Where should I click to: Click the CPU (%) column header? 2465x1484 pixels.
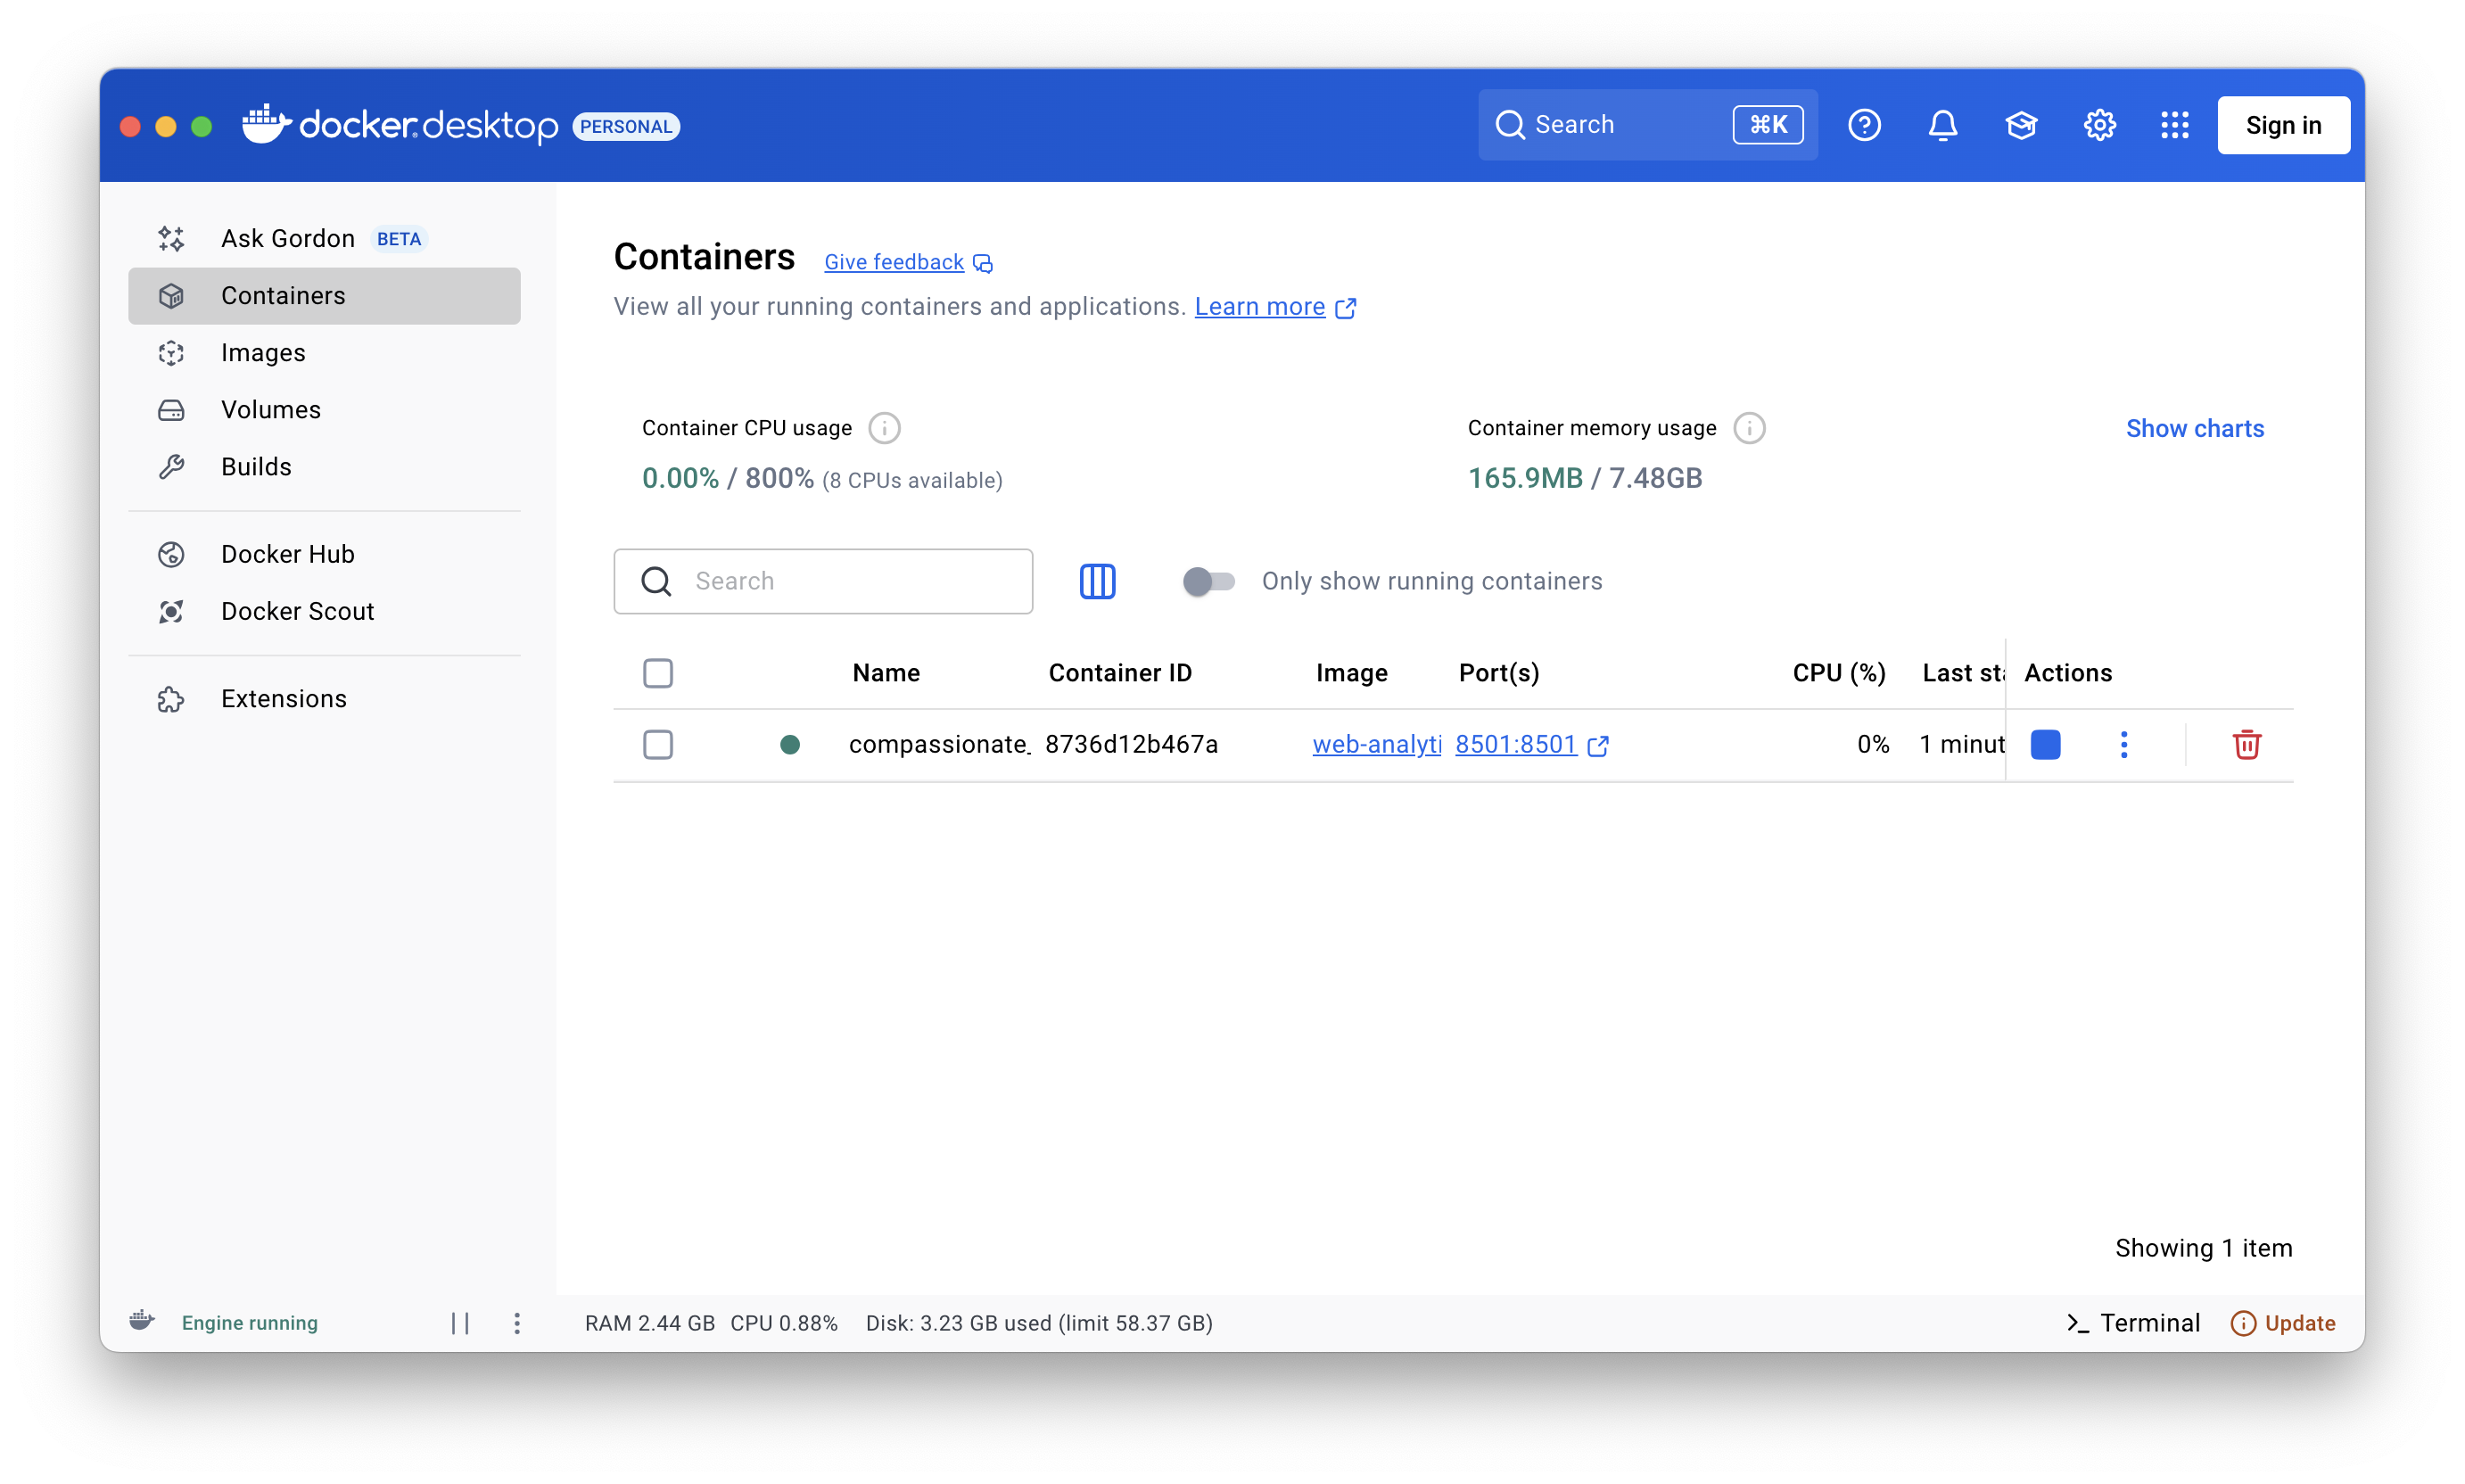(1838, 673)
